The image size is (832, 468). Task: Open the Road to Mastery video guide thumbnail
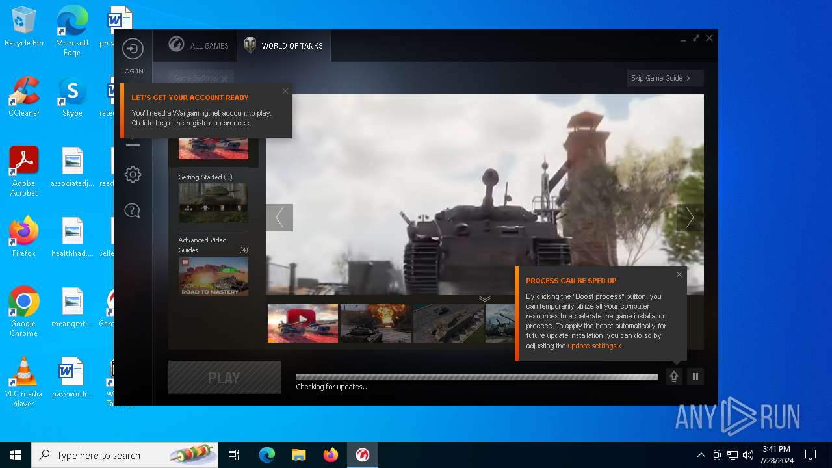tap(213, 276)
